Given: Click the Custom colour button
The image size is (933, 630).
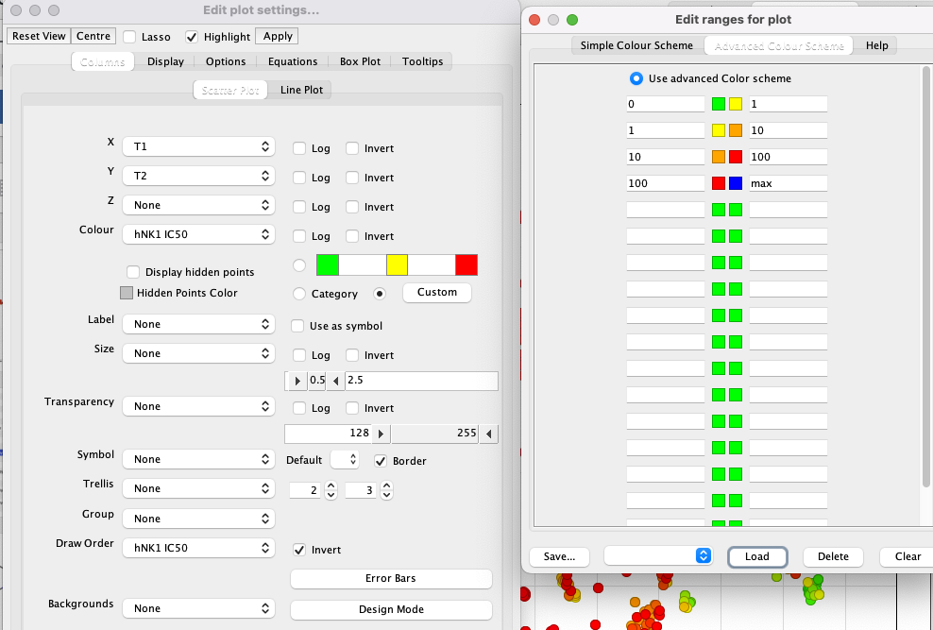Looking at the screenshot, I should tap(436, 293).
